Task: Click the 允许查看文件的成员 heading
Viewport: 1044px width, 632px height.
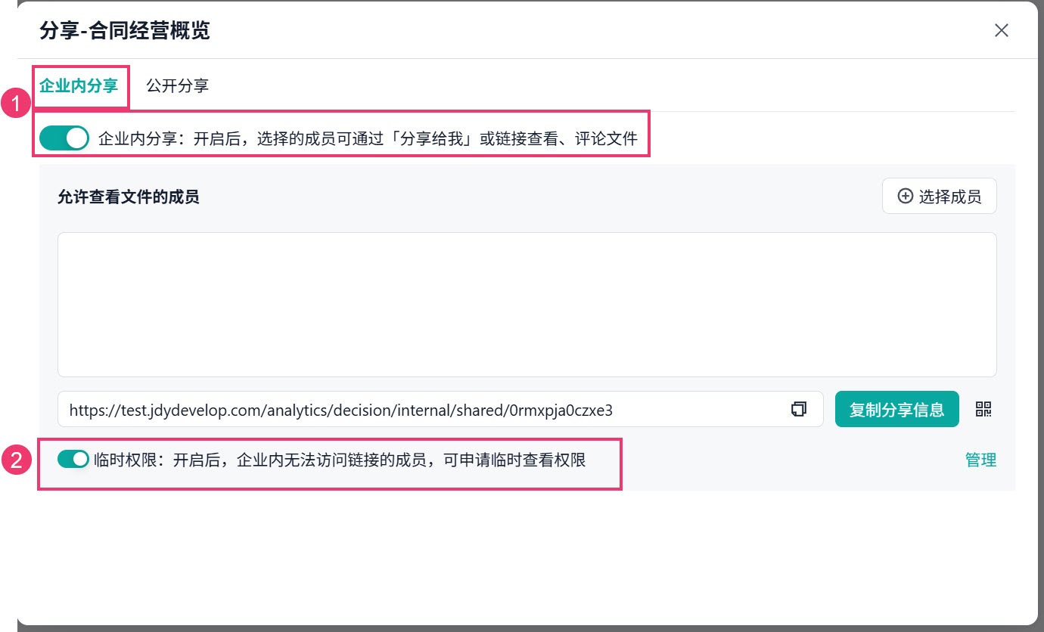Action: (x=129, y=197)
